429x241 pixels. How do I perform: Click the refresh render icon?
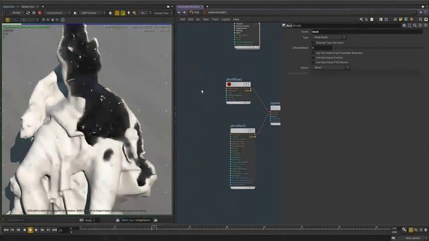tap(28, 13)
